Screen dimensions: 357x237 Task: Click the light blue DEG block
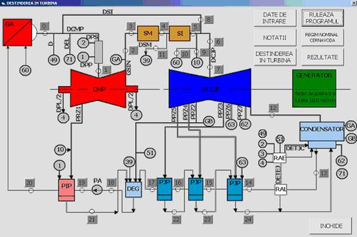[133, 189]
